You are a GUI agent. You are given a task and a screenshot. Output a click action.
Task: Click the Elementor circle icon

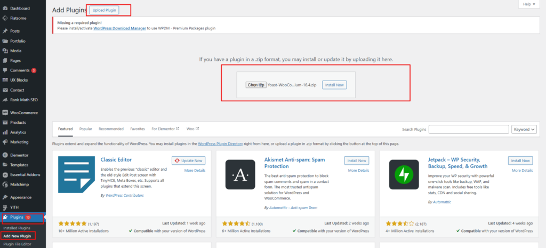(x=5, y=155)
